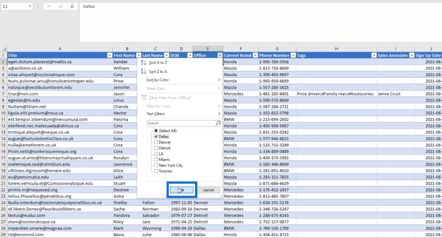442x238 pixels.
Task: Click the Sort A to Z icon
Action: tap(144, 62)
